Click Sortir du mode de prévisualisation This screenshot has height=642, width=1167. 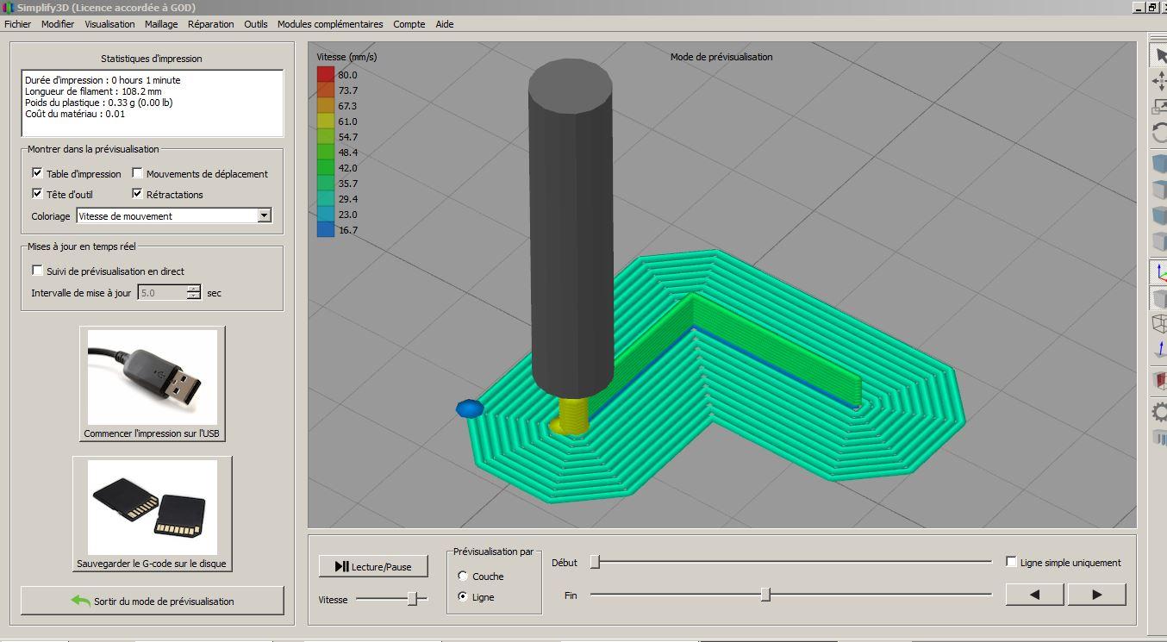(153, 601)
